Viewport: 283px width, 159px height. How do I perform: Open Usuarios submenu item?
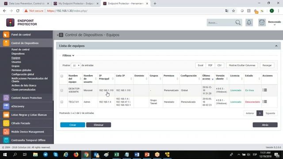(16, 62)
